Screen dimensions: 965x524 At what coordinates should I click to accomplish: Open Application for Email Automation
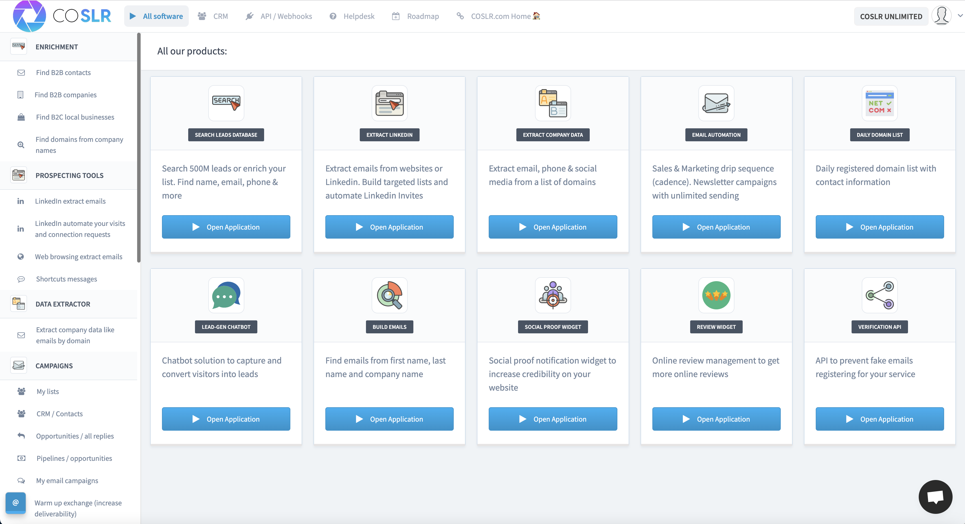(716, 226)
